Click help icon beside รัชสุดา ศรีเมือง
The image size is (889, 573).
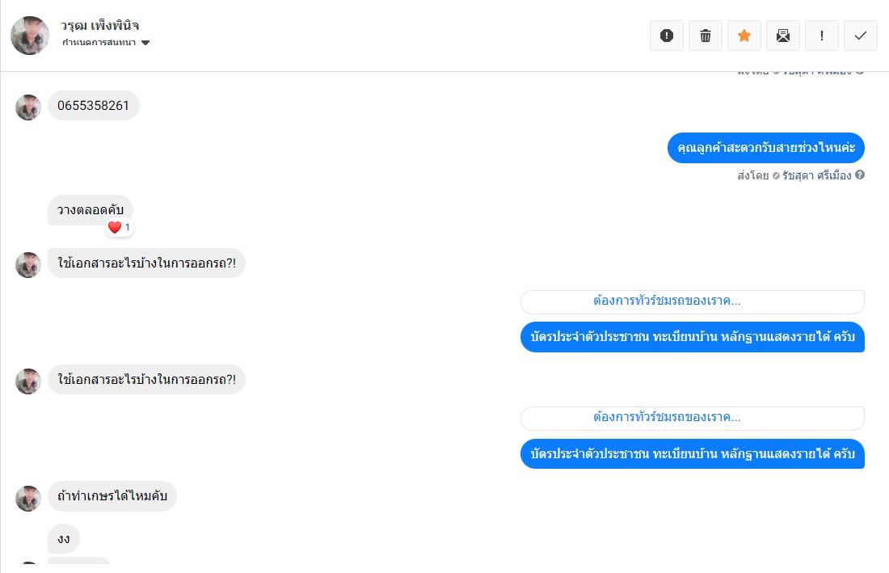(x=860, y=175)
